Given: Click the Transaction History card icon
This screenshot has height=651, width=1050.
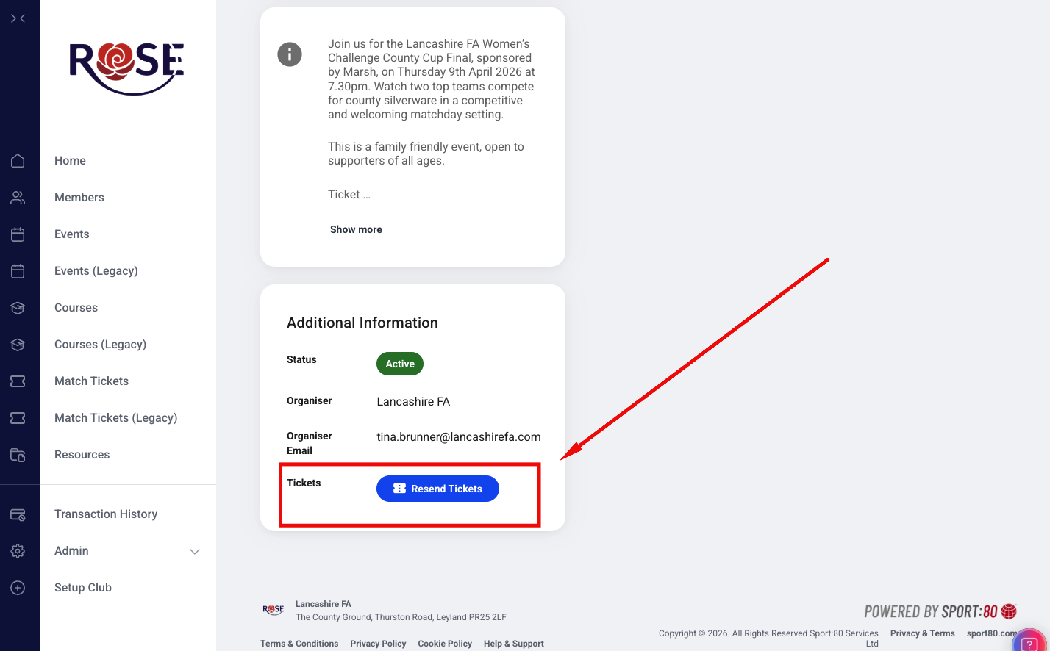Looking at the screenshot, I should pos(18,514).
